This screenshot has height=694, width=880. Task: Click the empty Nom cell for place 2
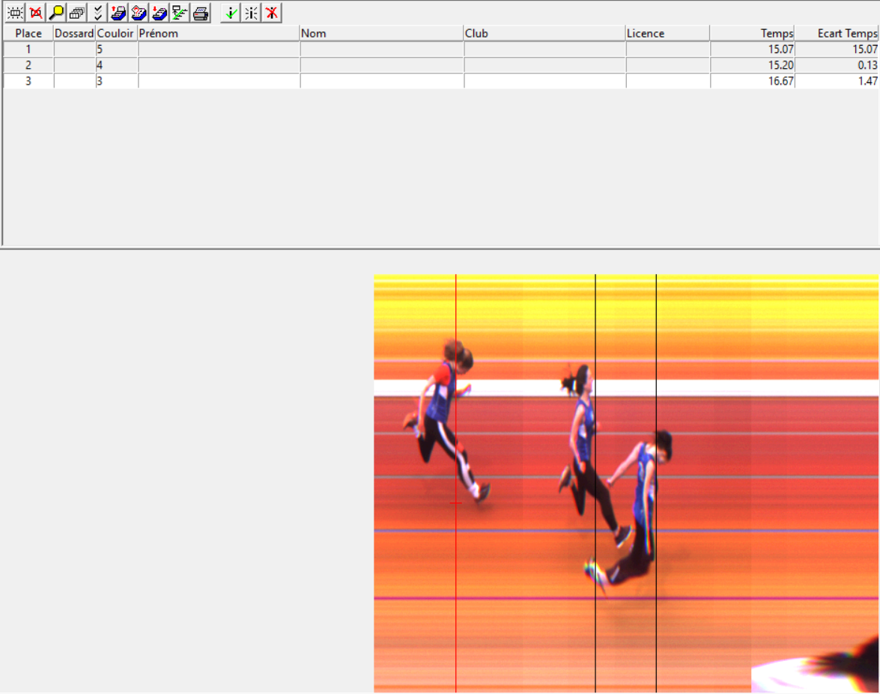[x=382, y=65]
